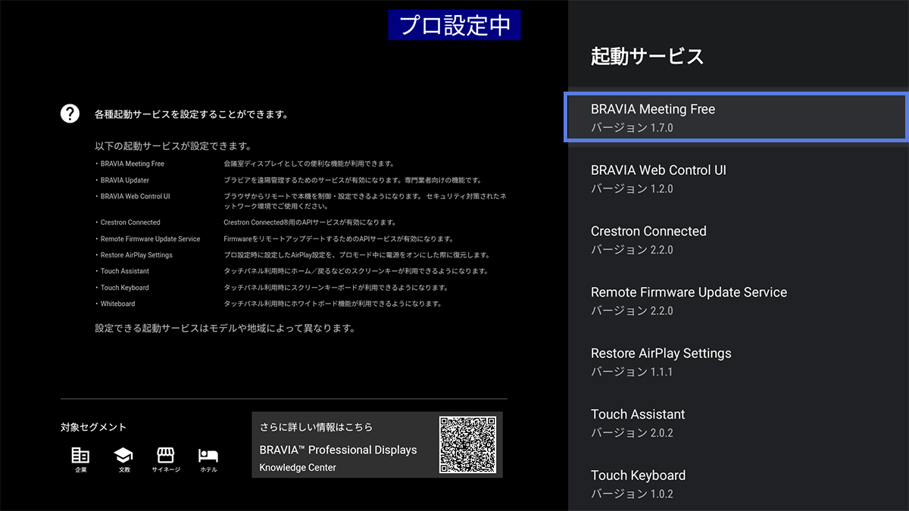Select Remote Firmware Update Service entry
This screenshot has width=909, height=511.
pyautogui.click(x=735, y=300)
